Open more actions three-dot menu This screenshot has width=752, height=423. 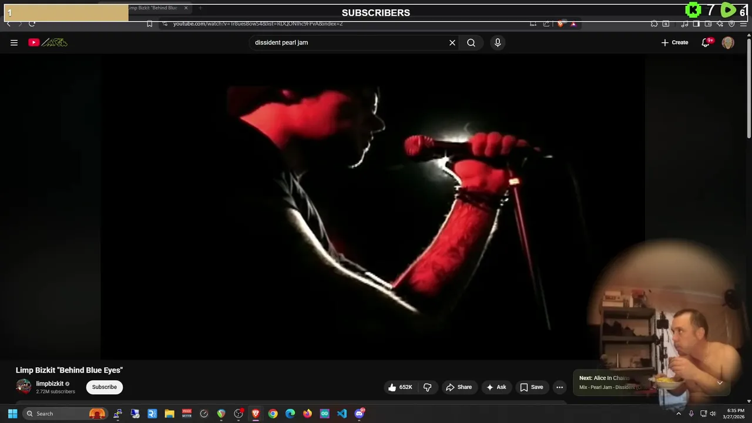(560, 387)
